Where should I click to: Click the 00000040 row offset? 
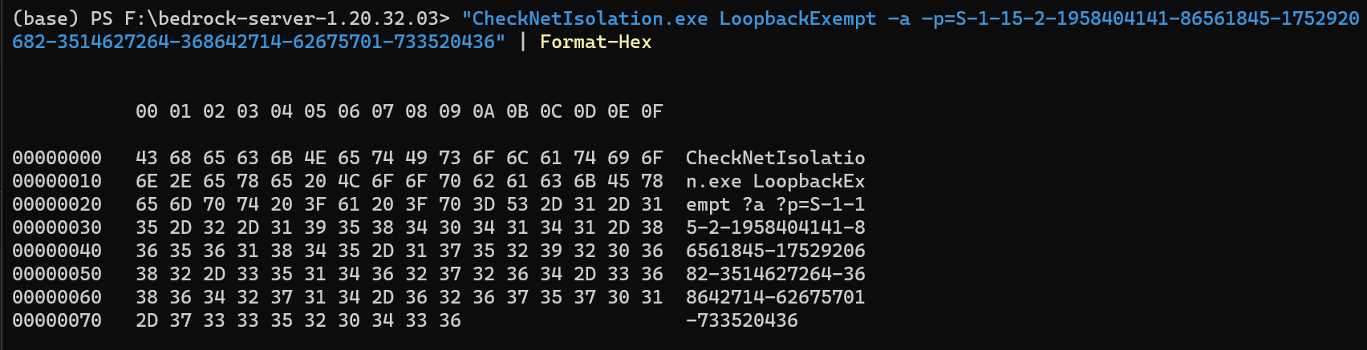point(57,251)
